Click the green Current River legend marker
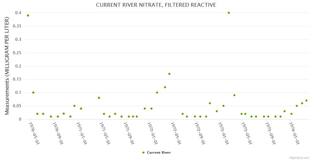The image size is (312, 160). [143, 153]
